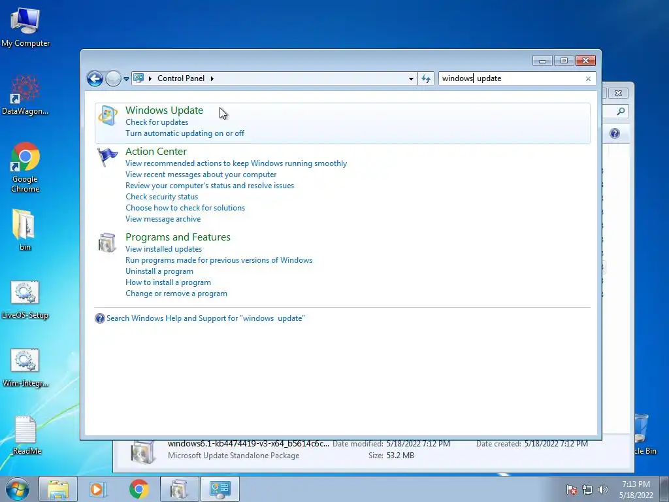Click Check security status
This screenshot has width=669, height=502.
[162, 197]
